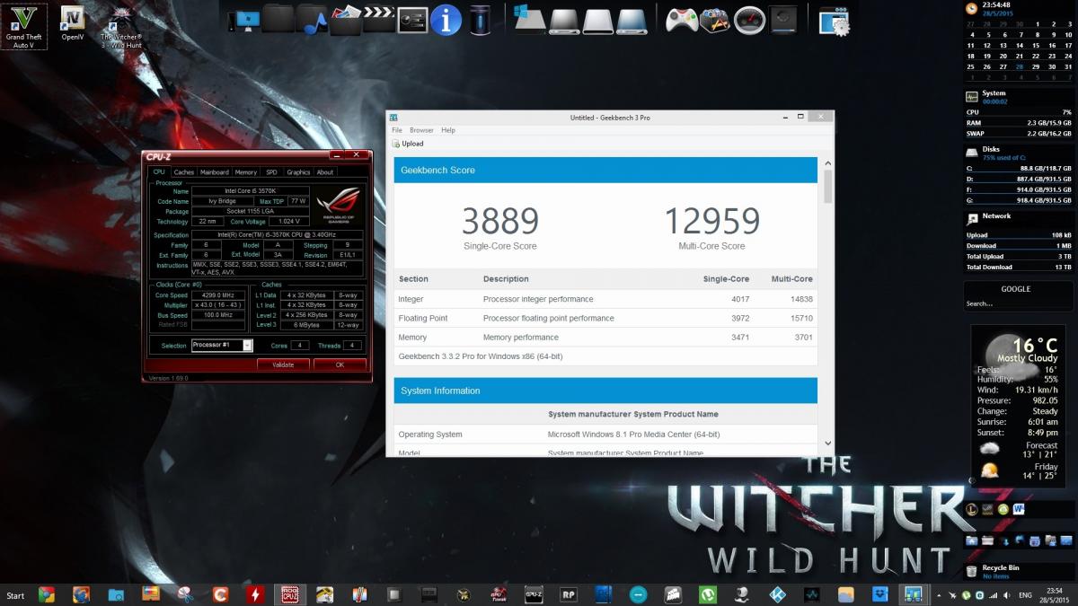1078x606 pixels.
Task: Click the Google search field in sidebar
Action: click(x=1016, y=303)
